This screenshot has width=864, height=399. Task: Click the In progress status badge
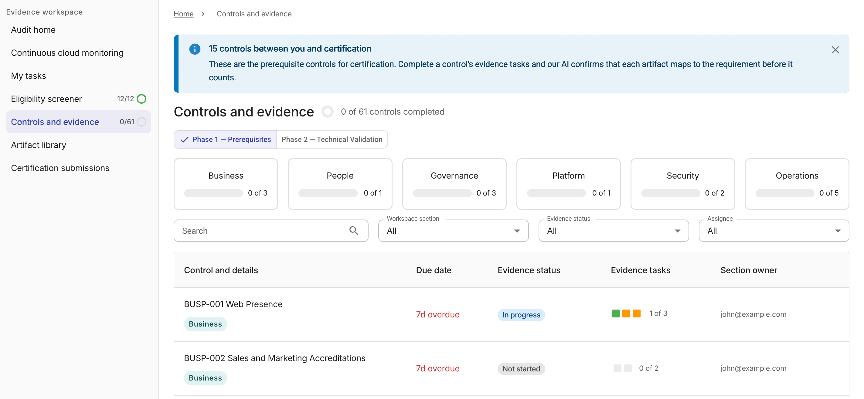pyautogui.click(x=521, y=315)
